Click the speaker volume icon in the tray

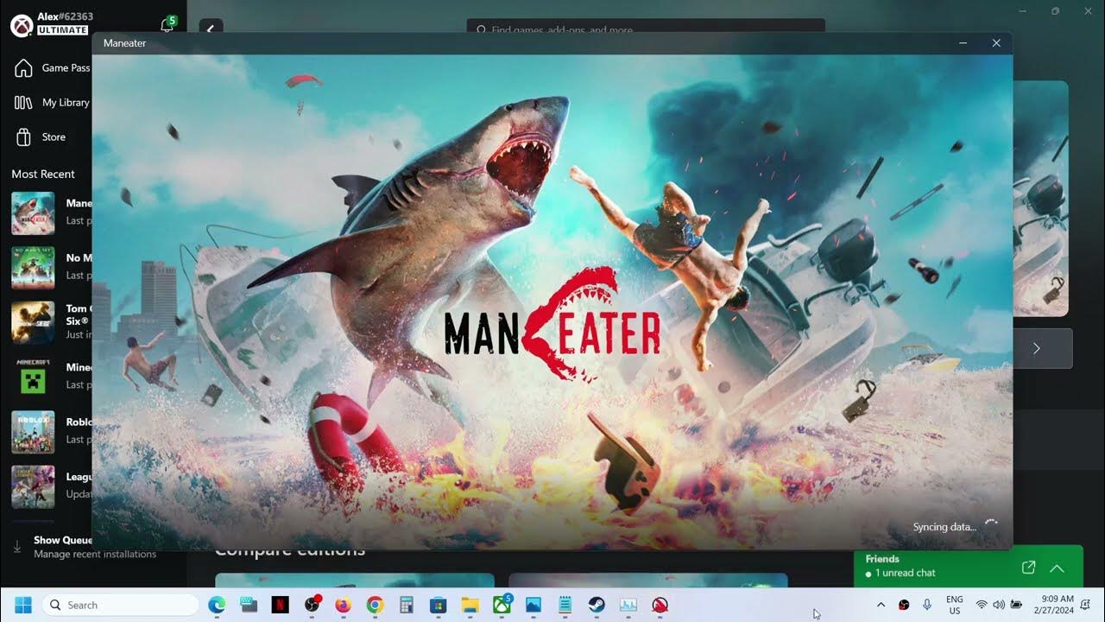point(999,605)
